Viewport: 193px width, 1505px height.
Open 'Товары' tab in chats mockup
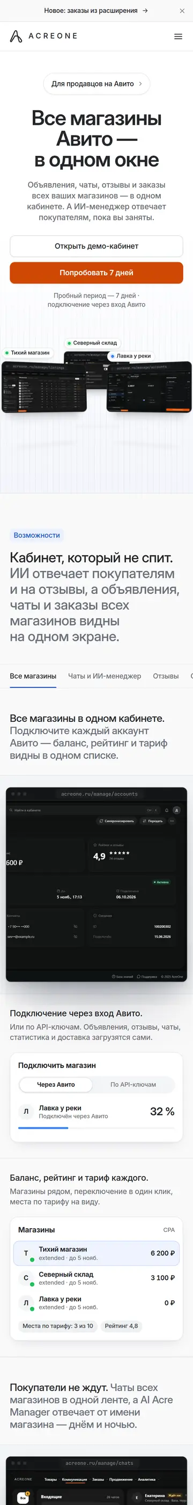click(51, 1479)
